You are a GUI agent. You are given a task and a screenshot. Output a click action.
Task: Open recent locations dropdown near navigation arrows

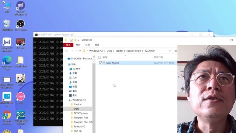click(x=76, y=51)
